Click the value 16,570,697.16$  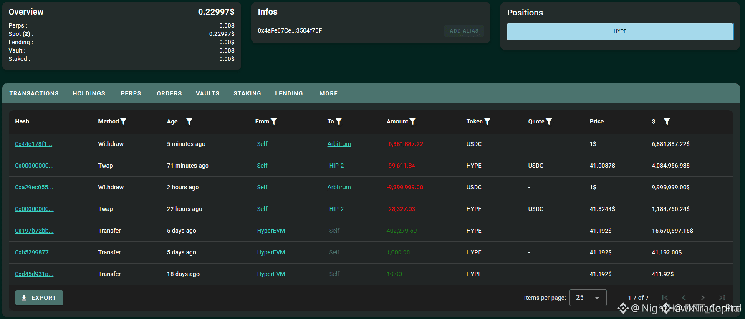click(672, 231)
